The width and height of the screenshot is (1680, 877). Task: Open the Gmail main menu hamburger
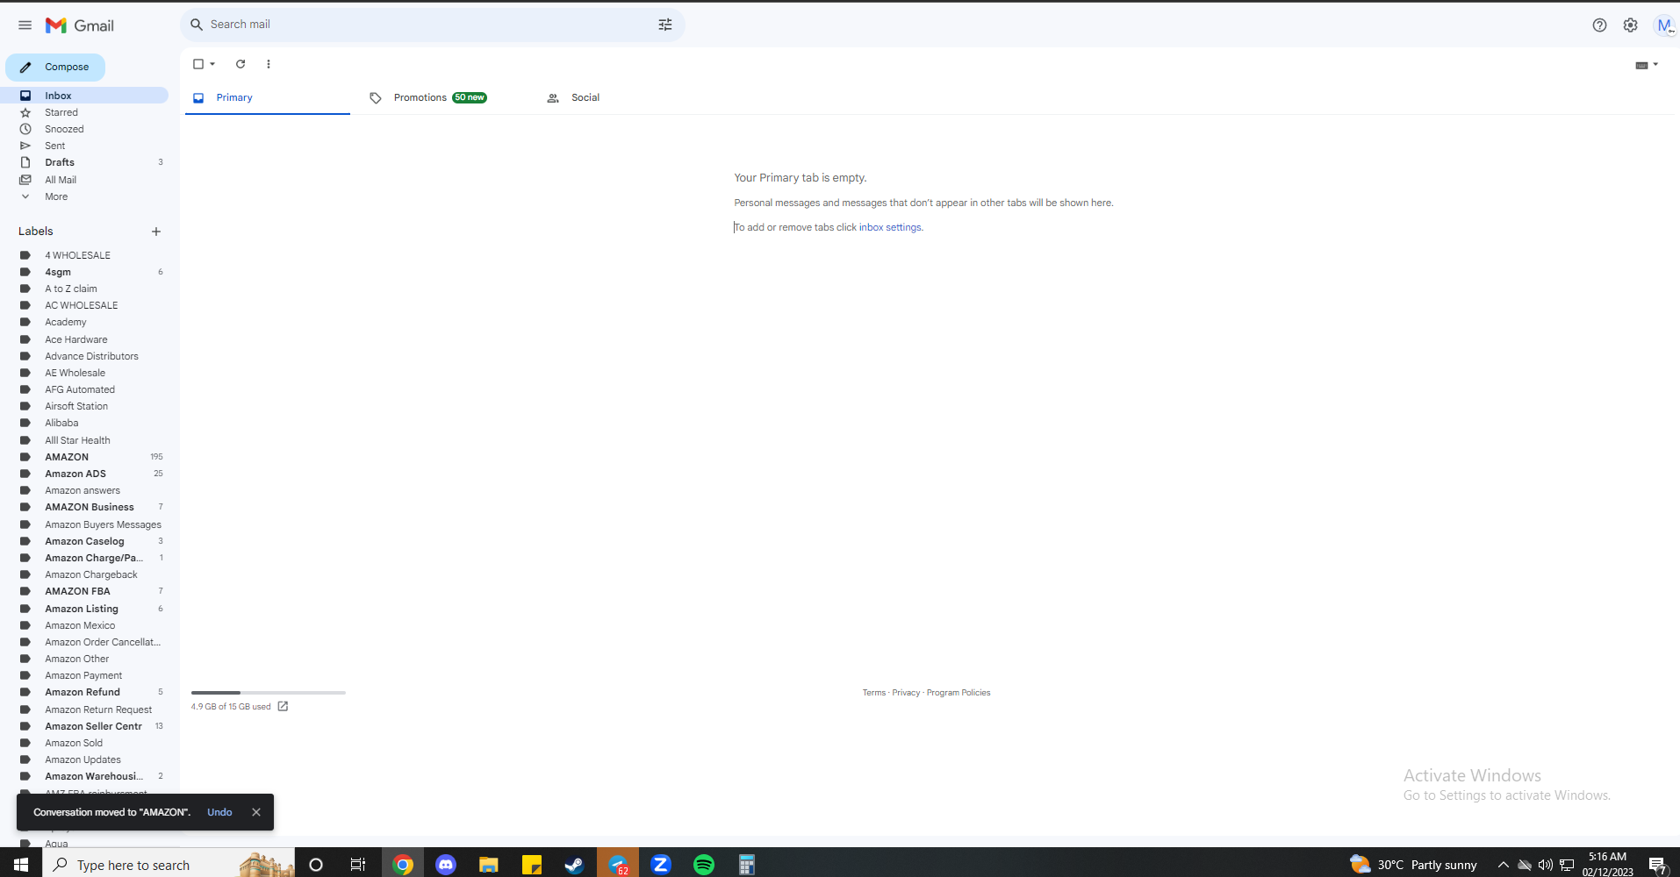(x=25, y=25)
